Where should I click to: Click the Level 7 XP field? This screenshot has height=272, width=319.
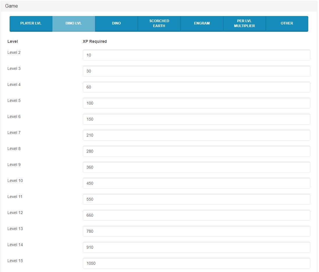tap(196, 135)
